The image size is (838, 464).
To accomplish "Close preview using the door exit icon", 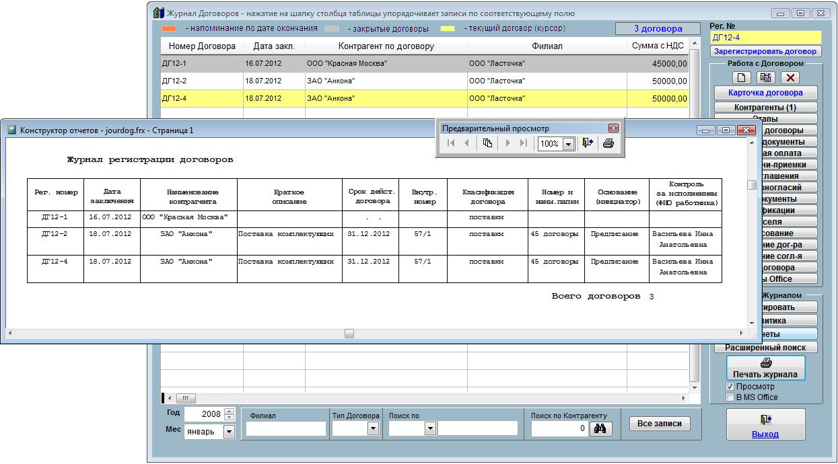I will (x=588, y=143).
